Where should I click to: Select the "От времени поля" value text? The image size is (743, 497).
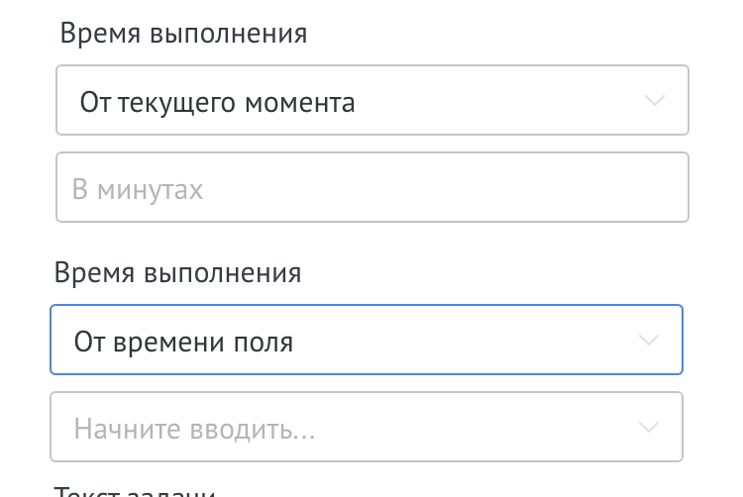click(x=183, y=342)
